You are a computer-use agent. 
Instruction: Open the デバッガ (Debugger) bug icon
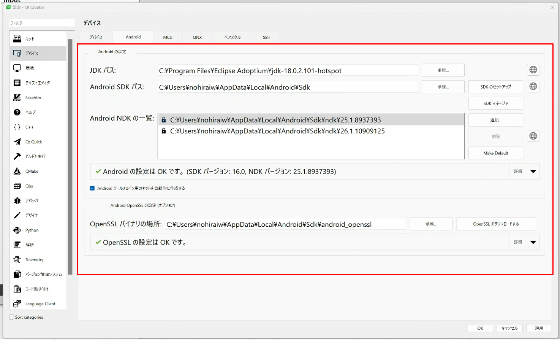(17, 200)
